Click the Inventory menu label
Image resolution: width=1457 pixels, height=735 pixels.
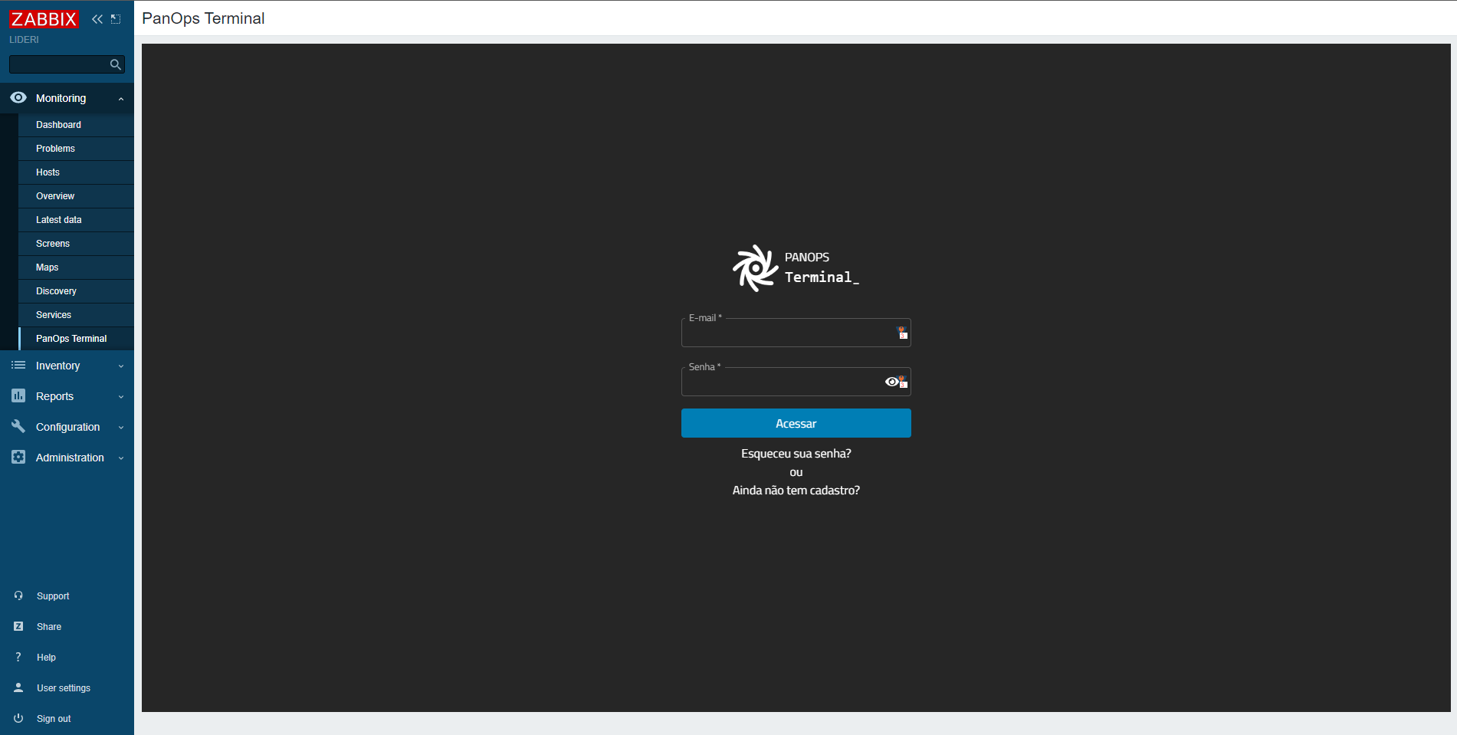click(57, 366)
